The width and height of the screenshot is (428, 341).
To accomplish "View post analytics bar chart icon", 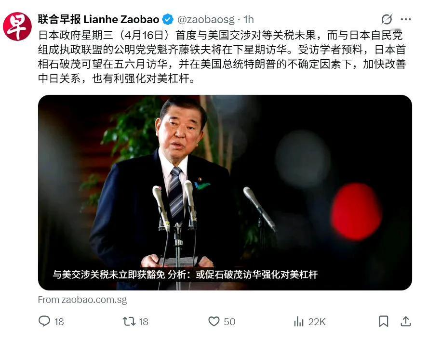I will pyautogui.click(x=299, y=321).
